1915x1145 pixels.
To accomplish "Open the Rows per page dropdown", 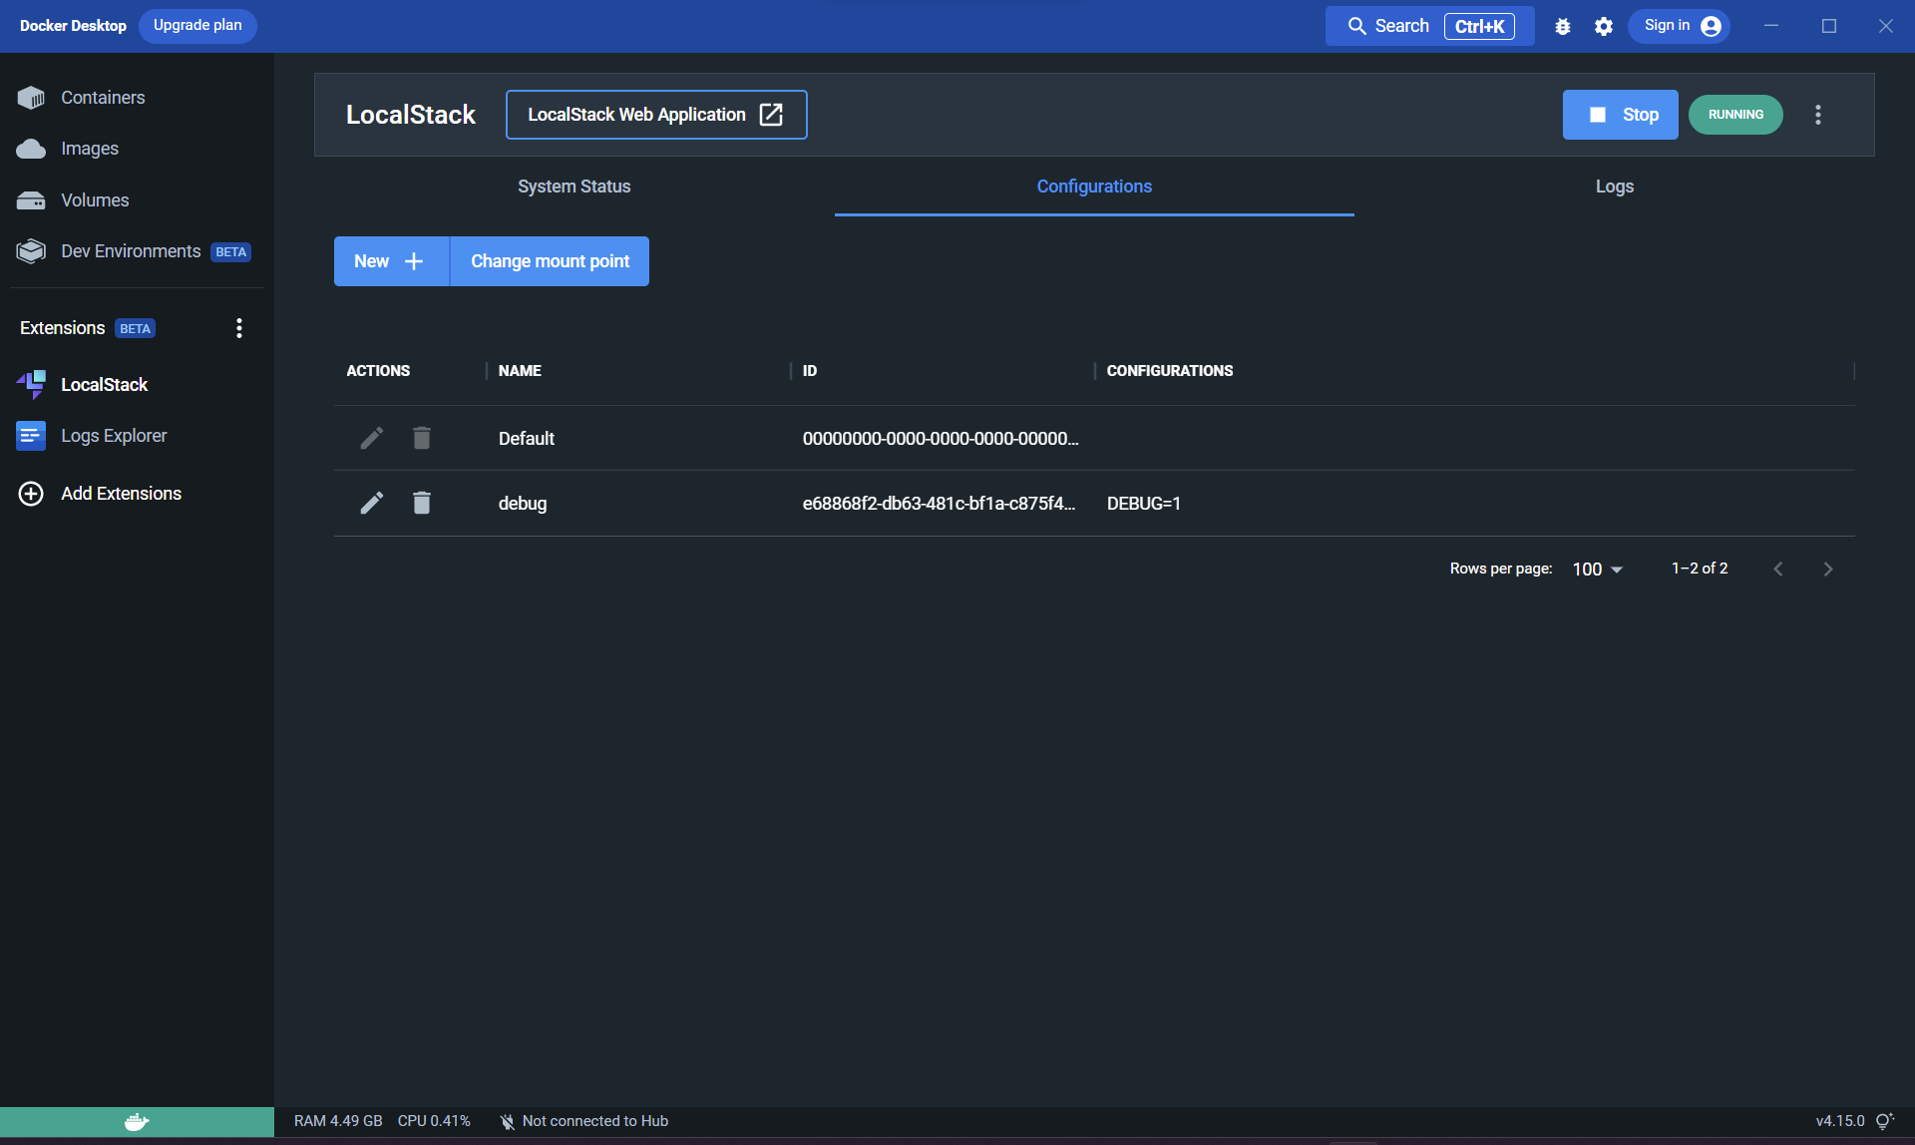I will coord(1597,570).
